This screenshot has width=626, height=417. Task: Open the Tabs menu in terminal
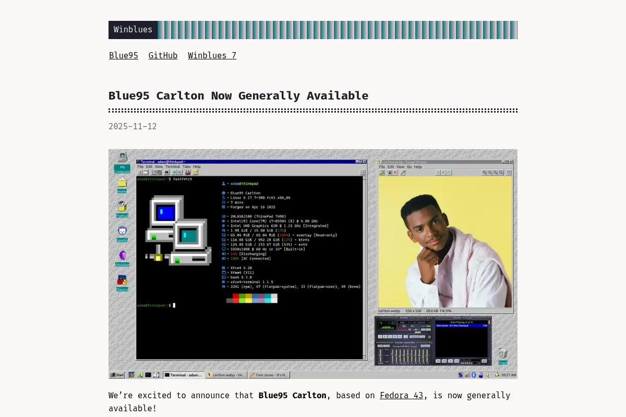[x=187, y=167]
